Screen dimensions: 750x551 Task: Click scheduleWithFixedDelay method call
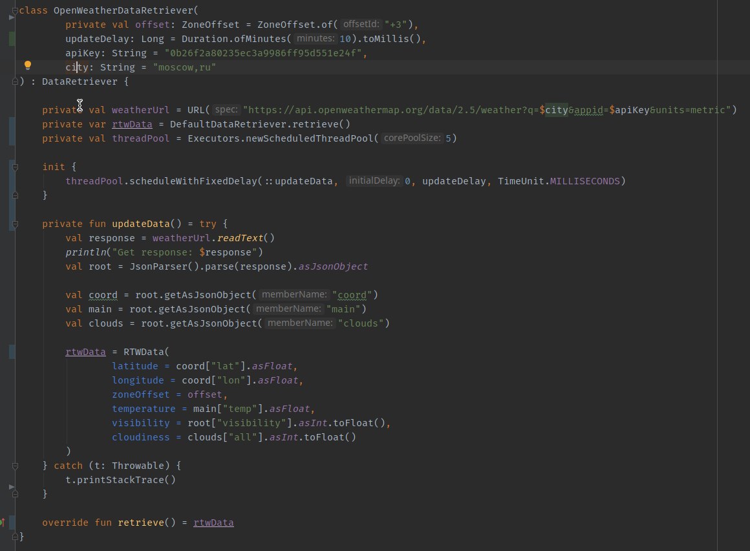[x=193, y=181]
